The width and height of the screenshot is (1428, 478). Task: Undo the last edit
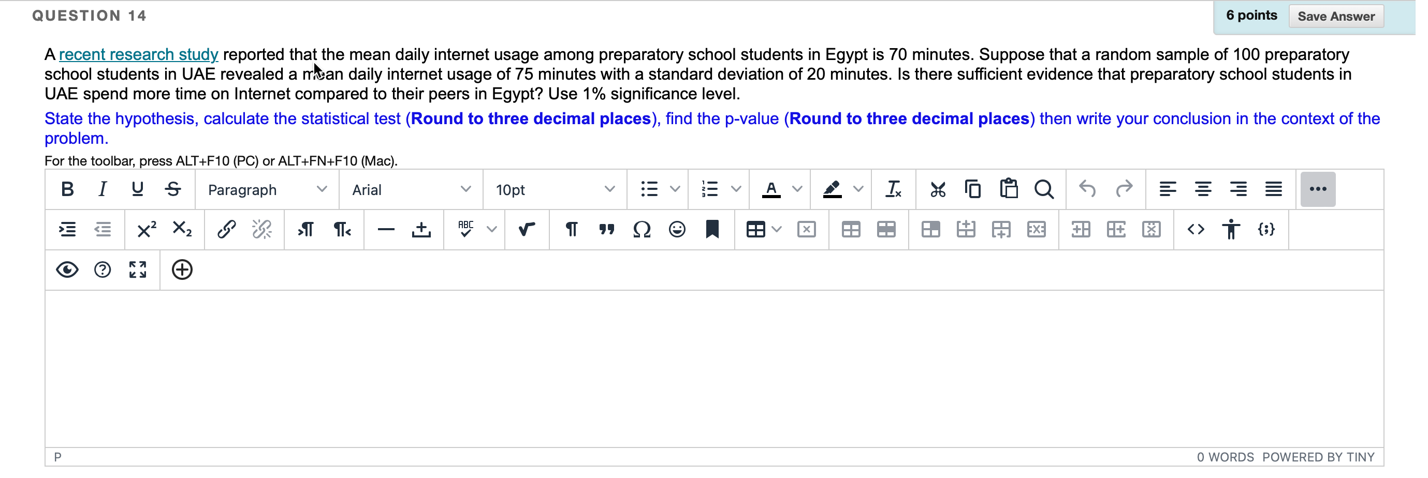click(1088, 189)
